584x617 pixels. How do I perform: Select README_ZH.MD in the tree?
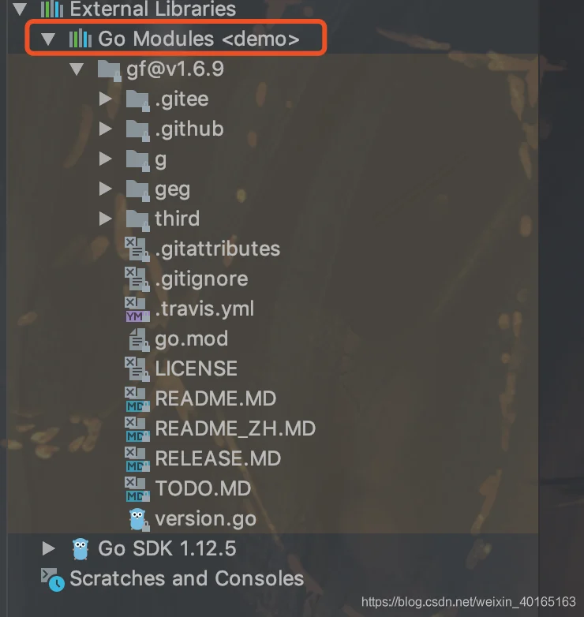pos(235,428)
